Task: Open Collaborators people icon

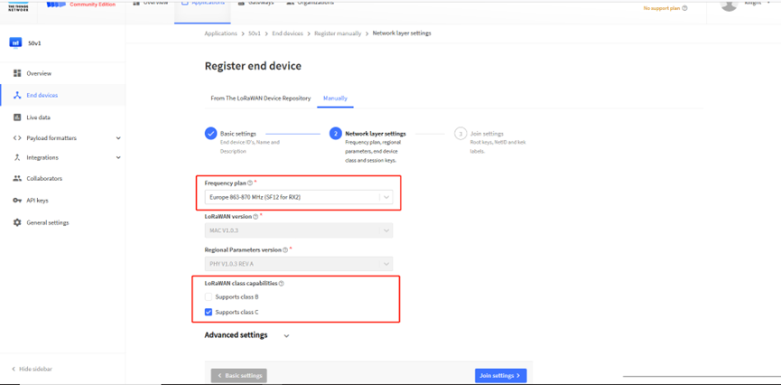Action: (x=17, y=178)
